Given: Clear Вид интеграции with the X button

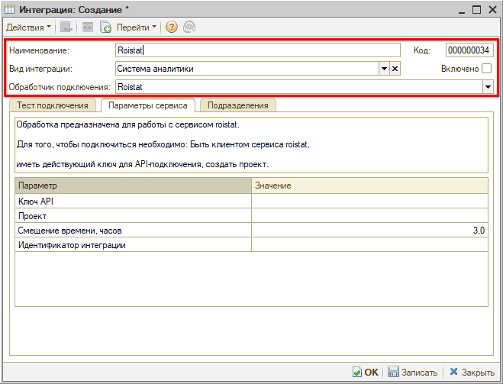Looking at the screenshot, I should click(x=395, y=69).
